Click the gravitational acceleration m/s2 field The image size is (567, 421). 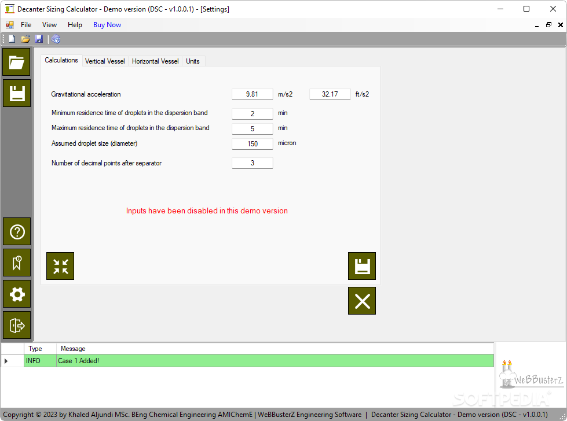point(252,94)
